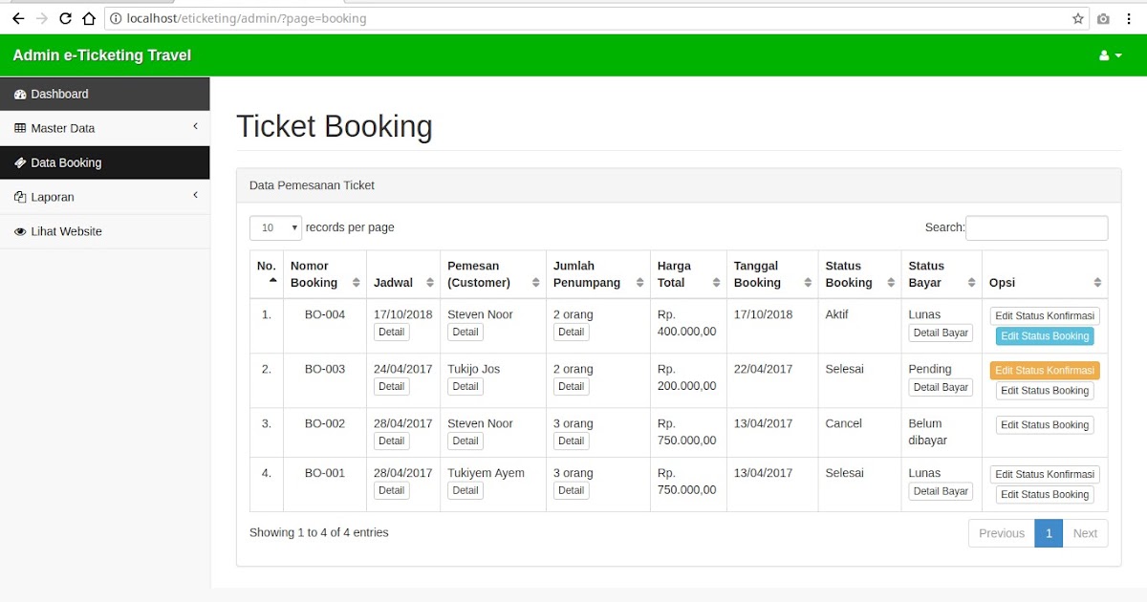Open the Dashboard via its gauge icon
Viewport: 1147px width, 602px height.
click(x=20, y=94)
